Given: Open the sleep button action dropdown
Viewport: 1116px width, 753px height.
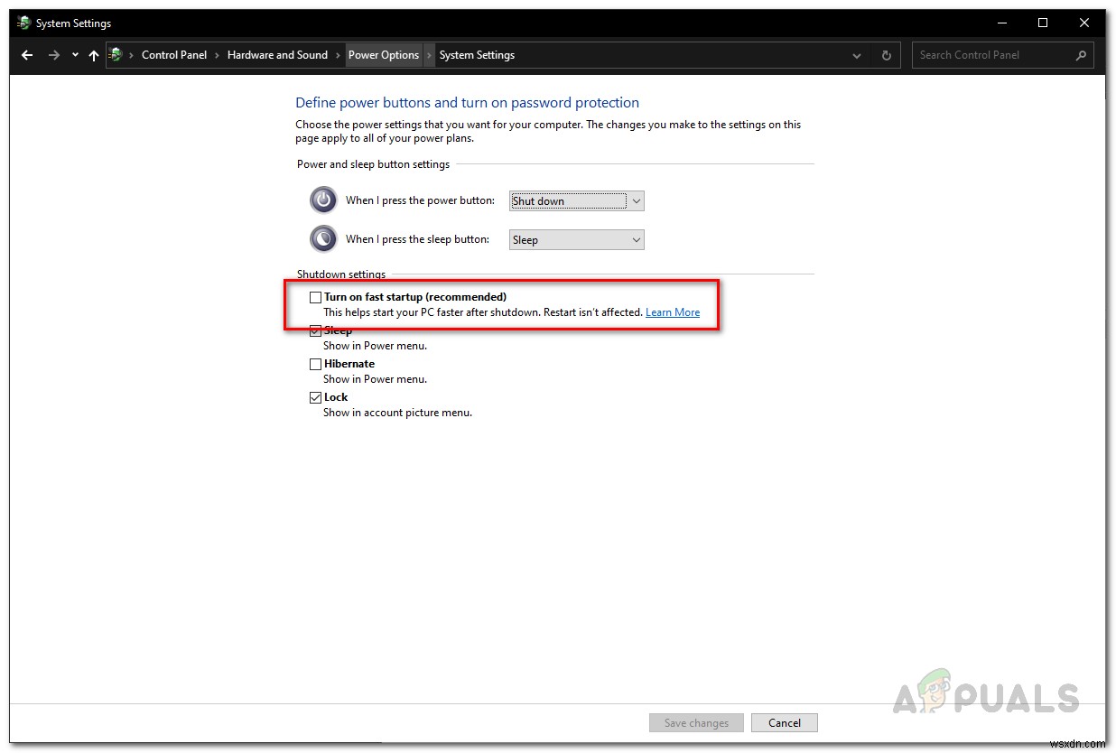Looking at the screenshot, I should pyautogui.click(x=637, y=239).
